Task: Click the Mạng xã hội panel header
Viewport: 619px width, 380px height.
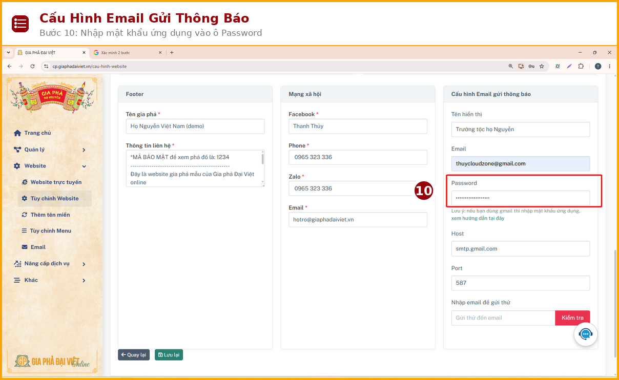Action: click(358, 94)
